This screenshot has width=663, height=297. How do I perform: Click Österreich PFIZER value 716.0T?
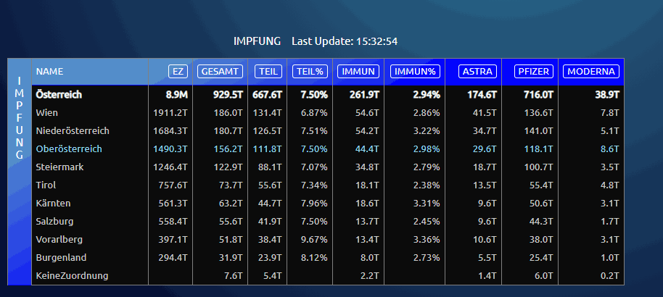(x=538, y=95)
